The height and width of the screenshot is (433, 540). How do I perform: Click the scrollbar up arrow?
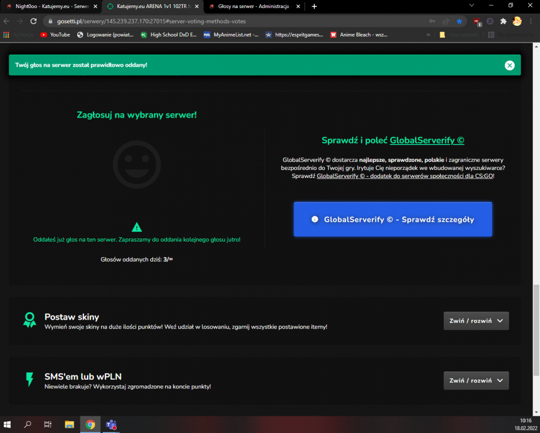pyautogui.click(x=536, y=47)
